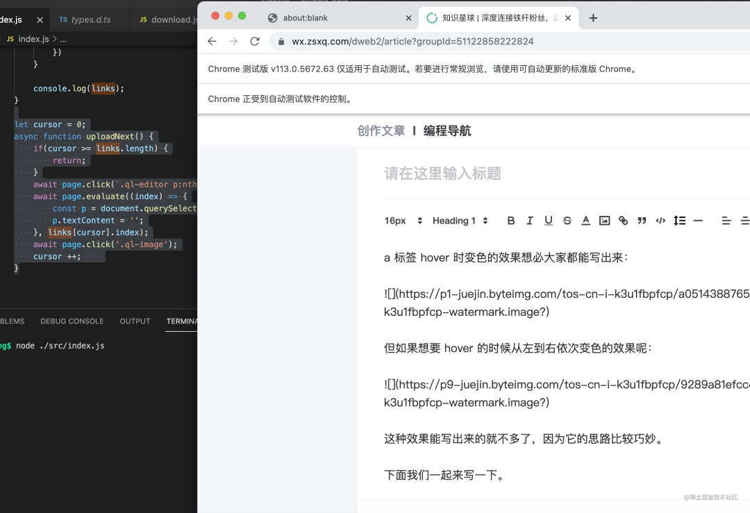The image size is (750, 513).
Task: Click the console.log(links) code line
Action: coord(78,88)
